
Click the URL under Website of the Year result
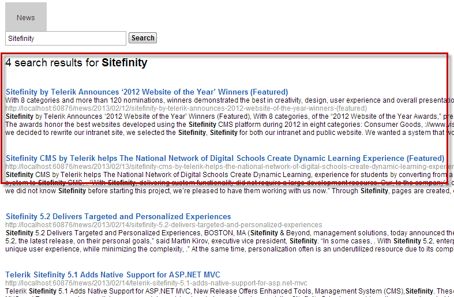click(x=186, y=108)
